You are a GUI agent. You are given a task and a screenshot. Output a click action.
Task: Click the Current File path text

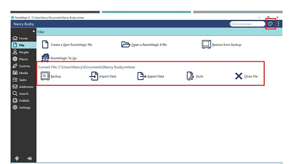(87, 67)
